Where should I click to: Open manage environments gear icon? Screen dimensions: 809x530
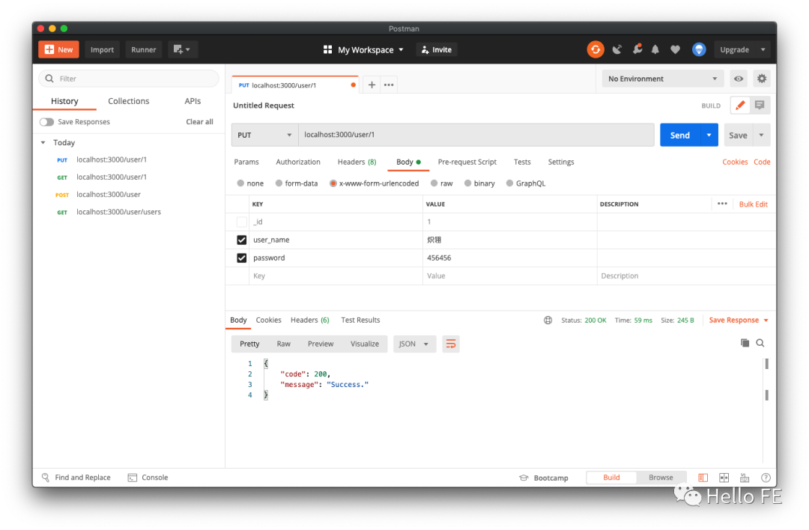click(762, 79)
